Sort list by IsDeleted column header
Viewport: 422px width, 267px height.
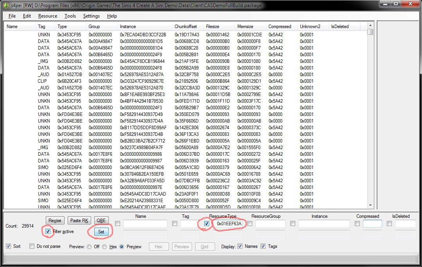345,27
